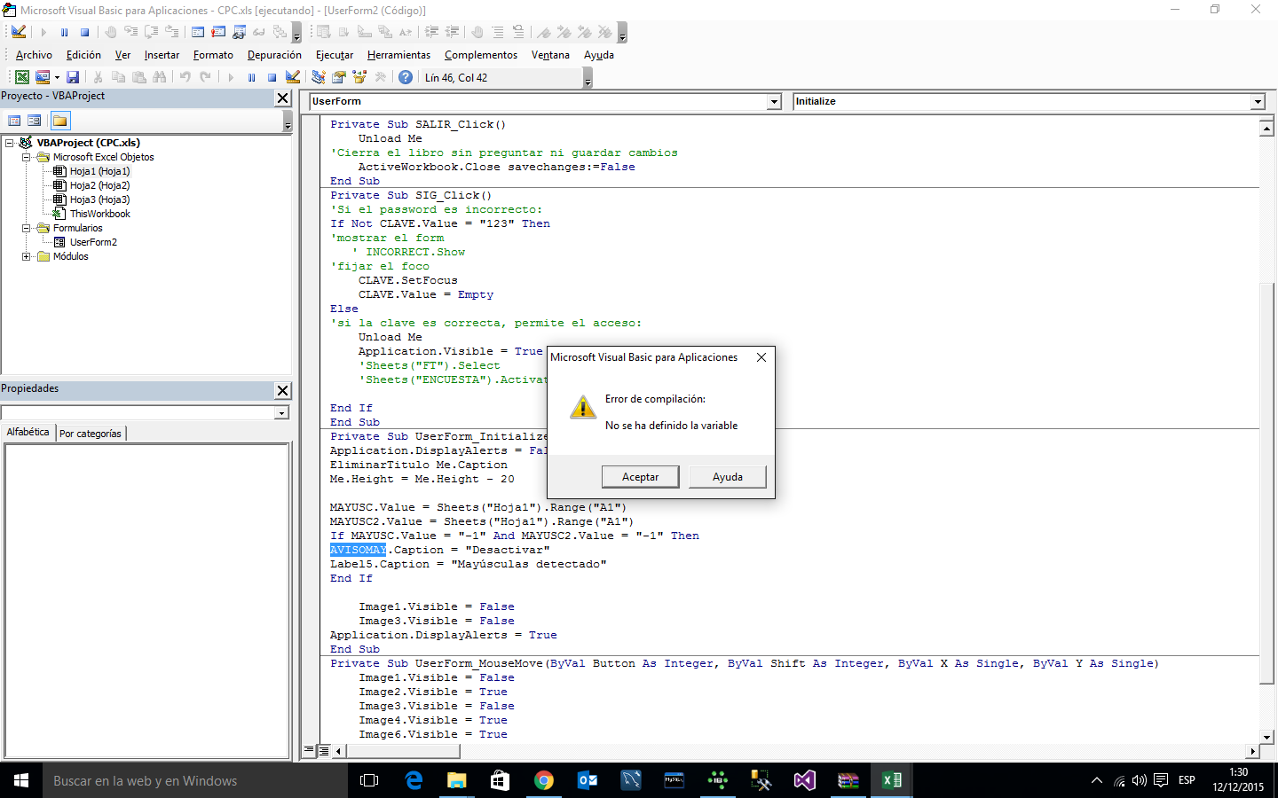Collapse the Microsoft Excel Objetos folder
The width and height of the screenshot is (1278, 798).
[x=27, y=157]
